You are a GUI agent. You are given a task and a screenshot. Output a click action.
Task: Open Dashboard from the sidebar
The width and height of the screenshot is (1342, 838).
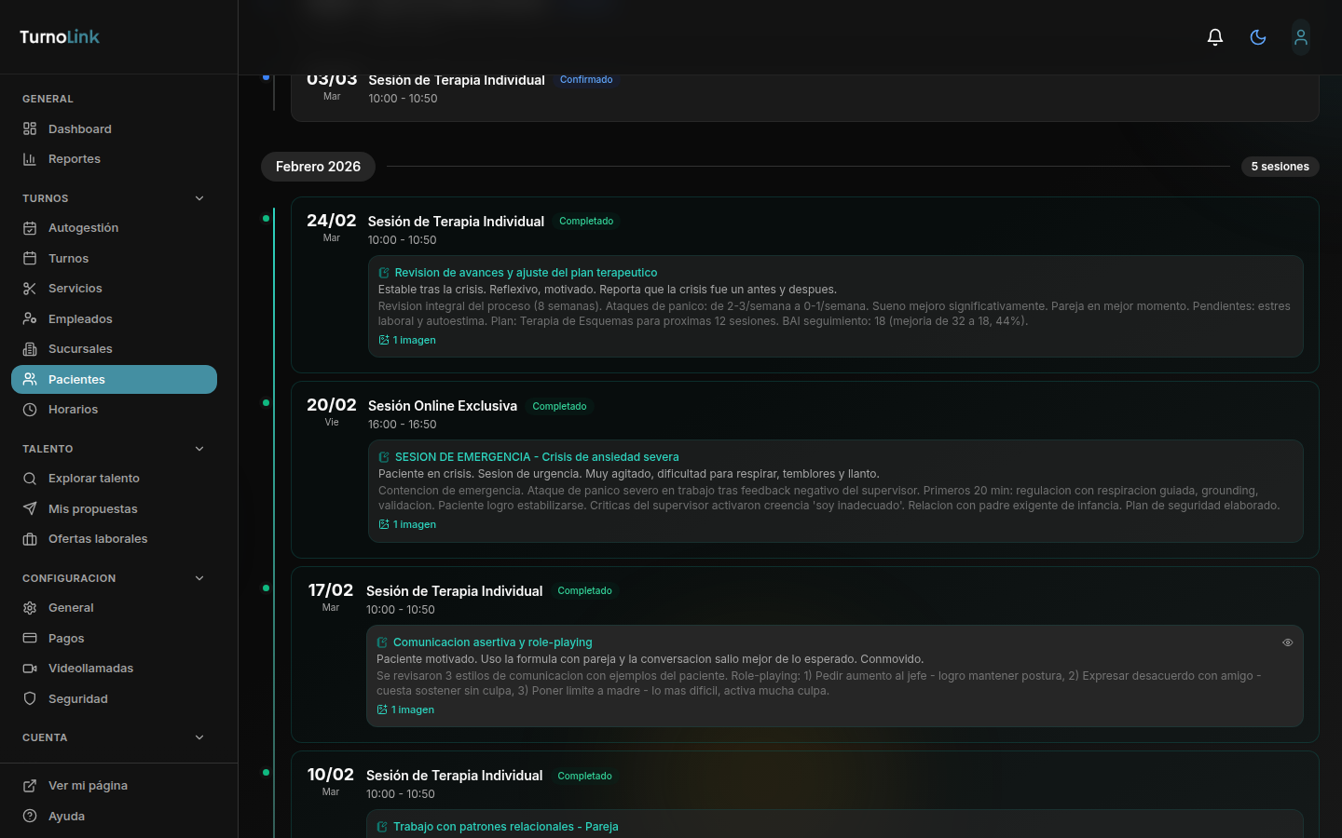(79, 129)
